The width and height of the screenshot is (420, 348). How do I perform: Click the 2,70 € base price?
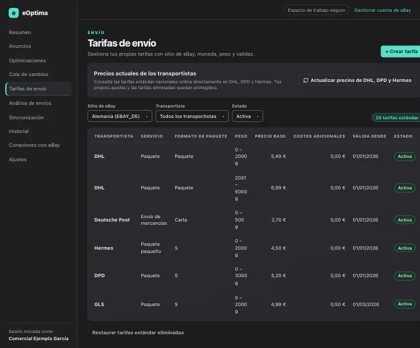[x=278, y=220]
